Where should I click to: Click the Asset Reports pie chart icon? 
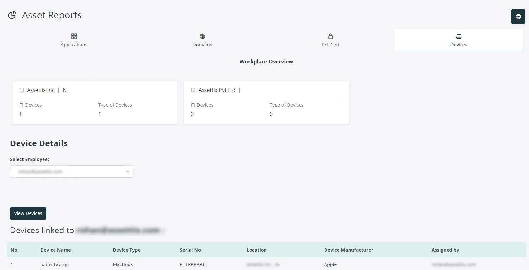pos(12,15)
